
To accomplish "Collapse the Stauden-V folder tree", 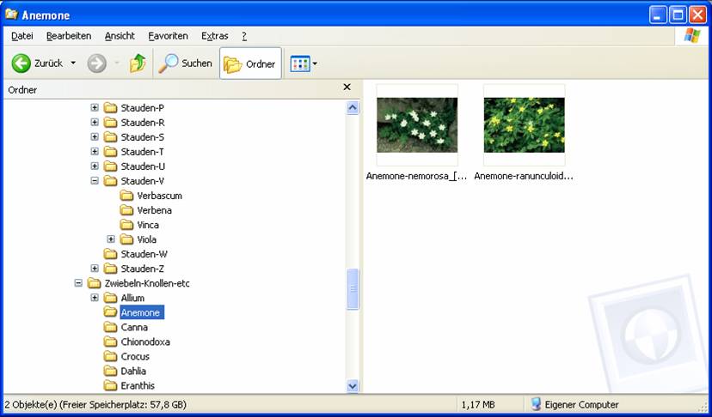I will tap(95, 181).
